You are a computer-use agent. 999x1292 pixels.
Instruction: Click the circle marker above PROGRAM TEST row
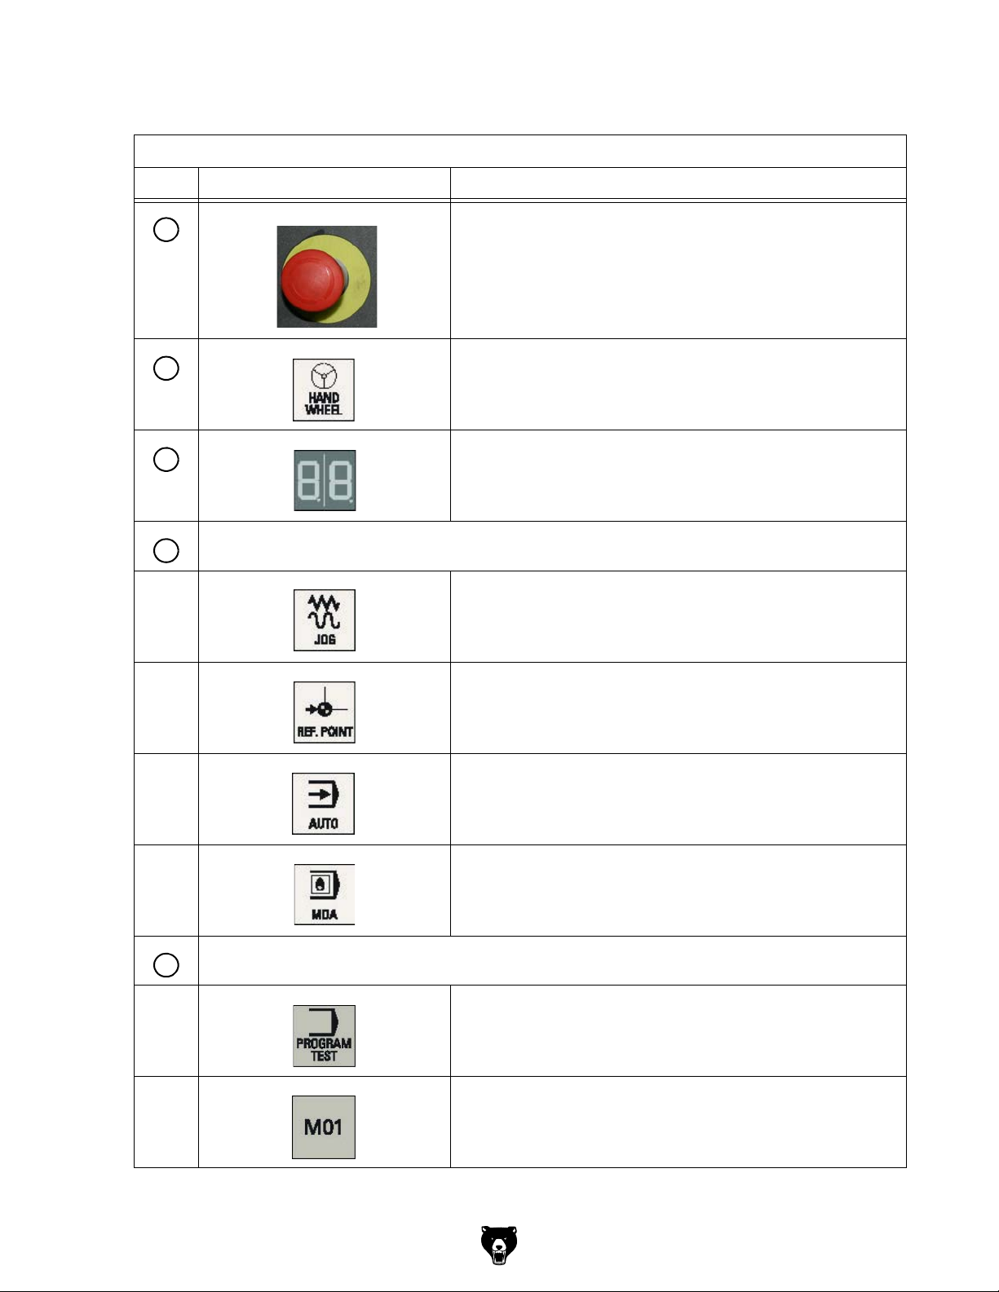click(166, 964)
